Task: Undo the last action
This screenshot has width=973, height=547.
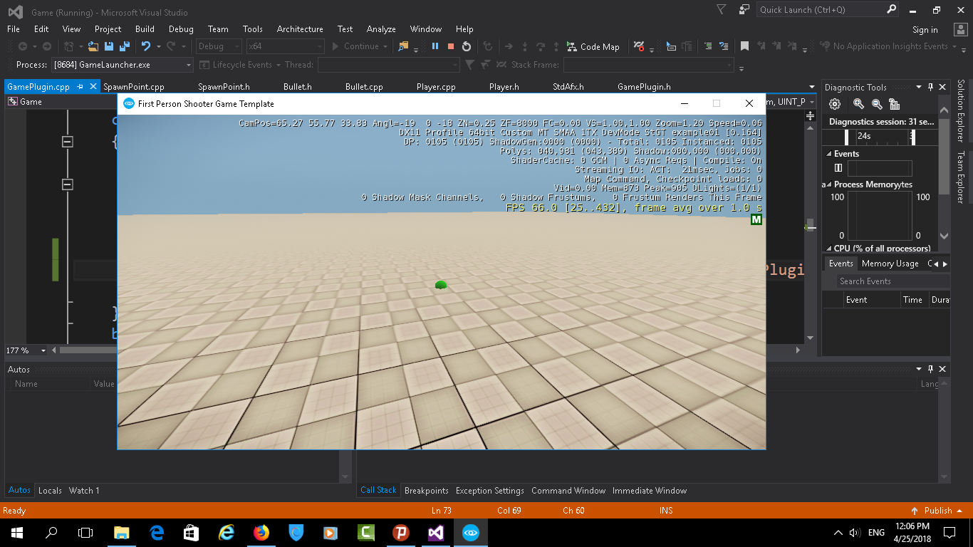Action: tap(145, 46)
